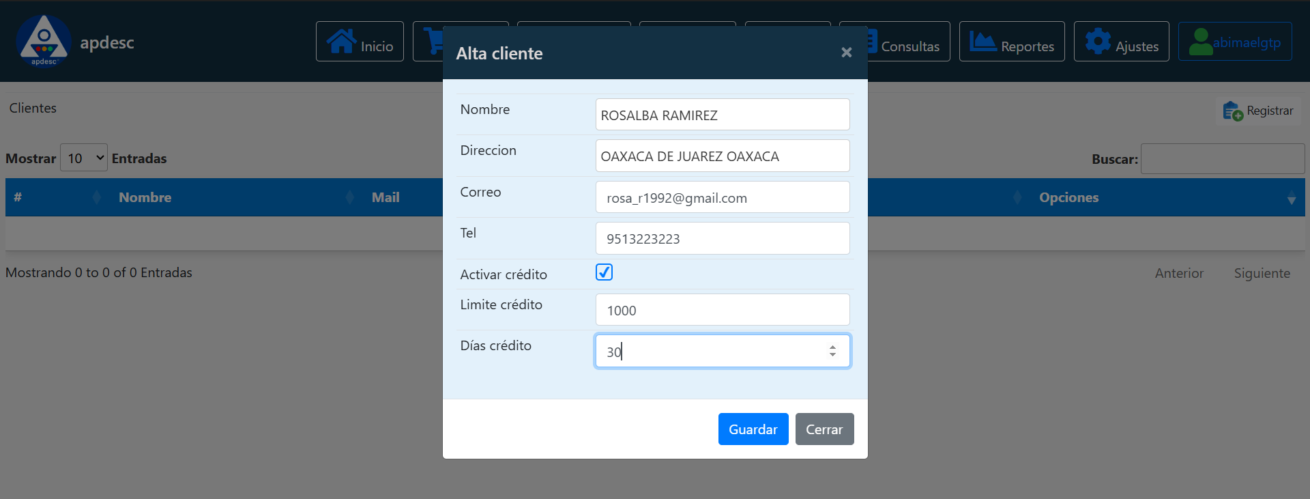The image size is (1310, 499).
Task: Click the green user profile icon
Action: [1200, 42]
